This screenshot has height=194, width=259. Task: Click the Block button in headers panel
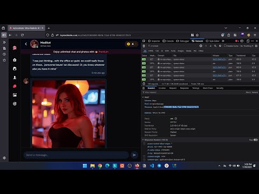248,92
